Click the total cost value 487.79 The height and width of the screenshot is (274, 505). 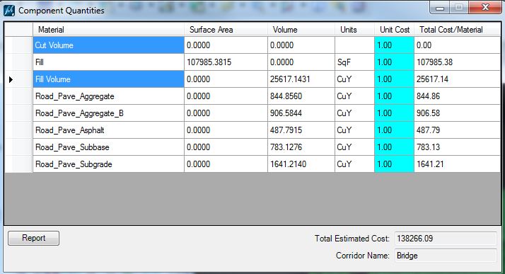428,130
